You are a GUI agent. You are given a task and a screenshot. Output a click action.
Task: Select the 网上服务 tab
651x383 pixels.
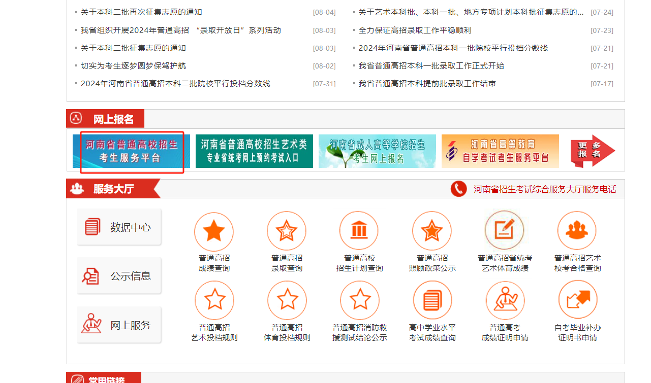119,325
